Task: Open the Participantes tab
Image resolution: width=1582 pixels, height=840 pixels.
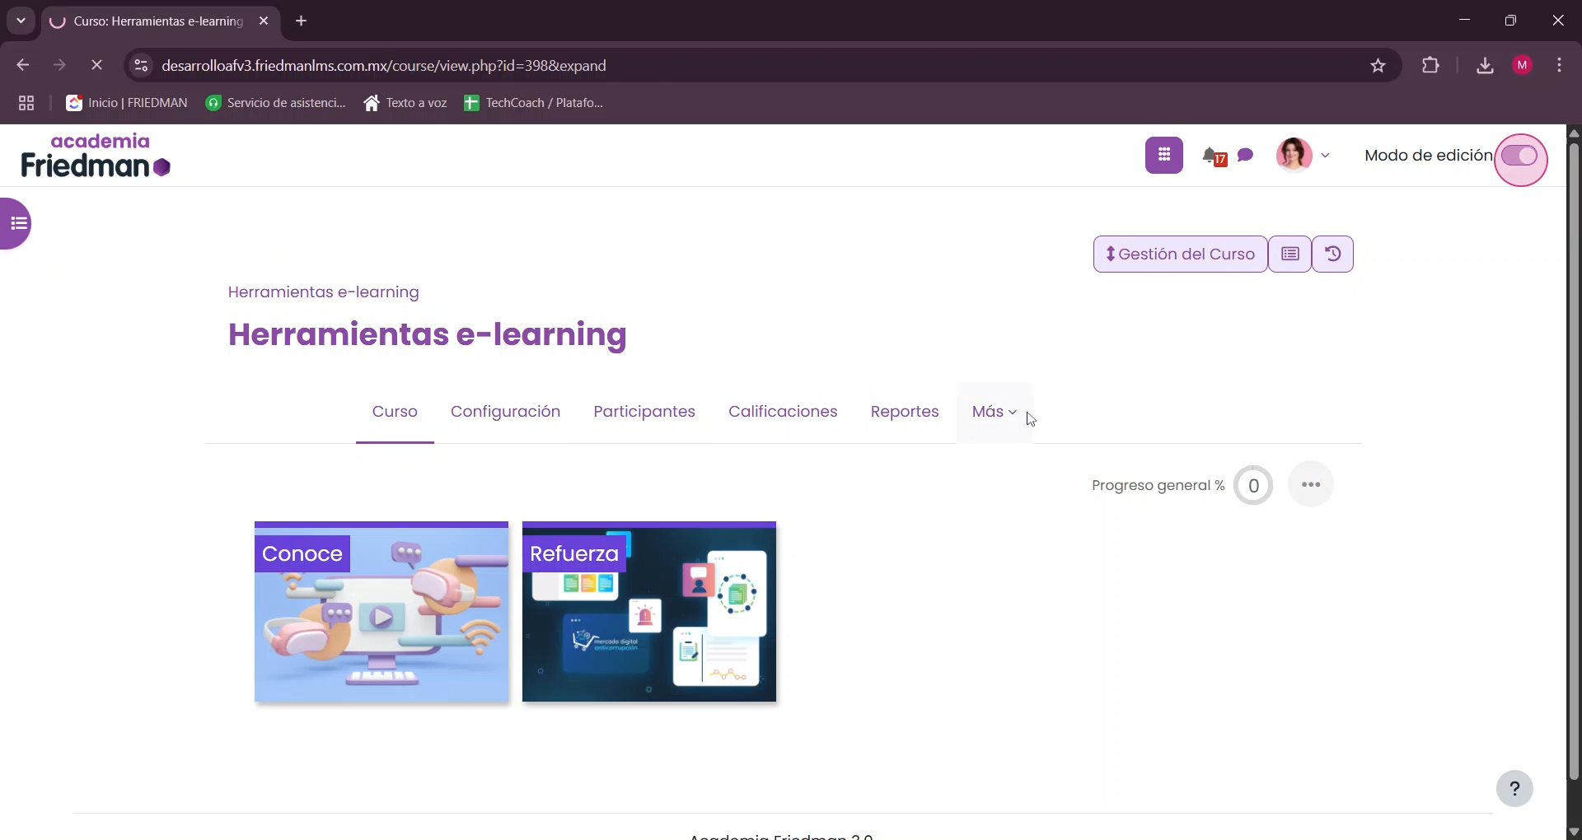Action: click(644, 412)
